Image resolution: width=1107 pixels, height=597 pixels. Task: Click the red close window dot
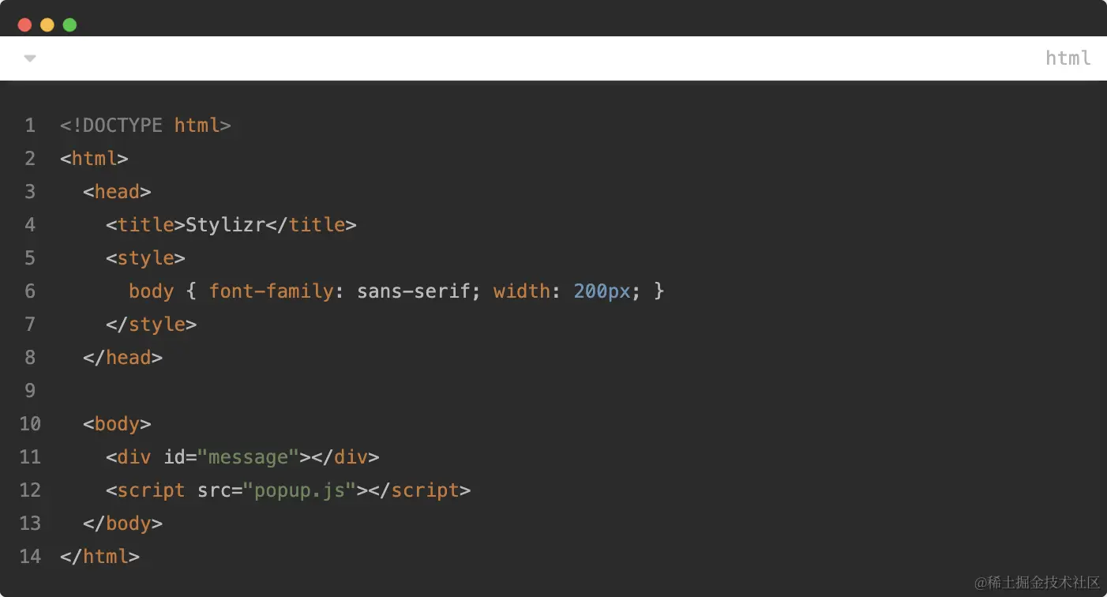[24, 24]
